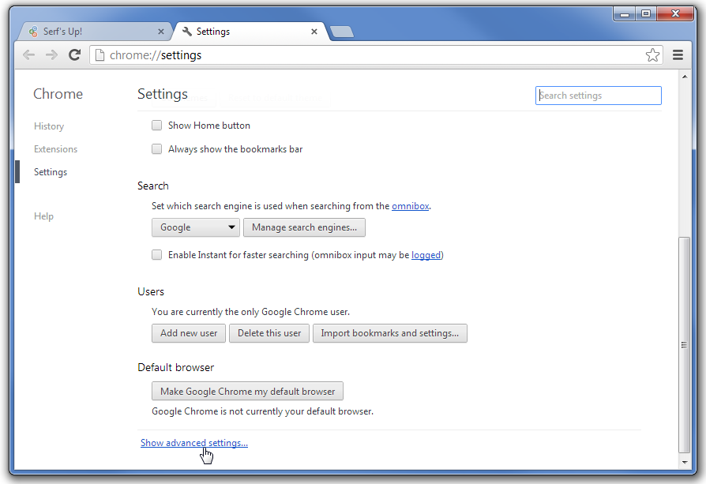The height and width of the screenshot is (484, 706).
Task: Minimize the Chrome window
Action: (x=625, y=14)
